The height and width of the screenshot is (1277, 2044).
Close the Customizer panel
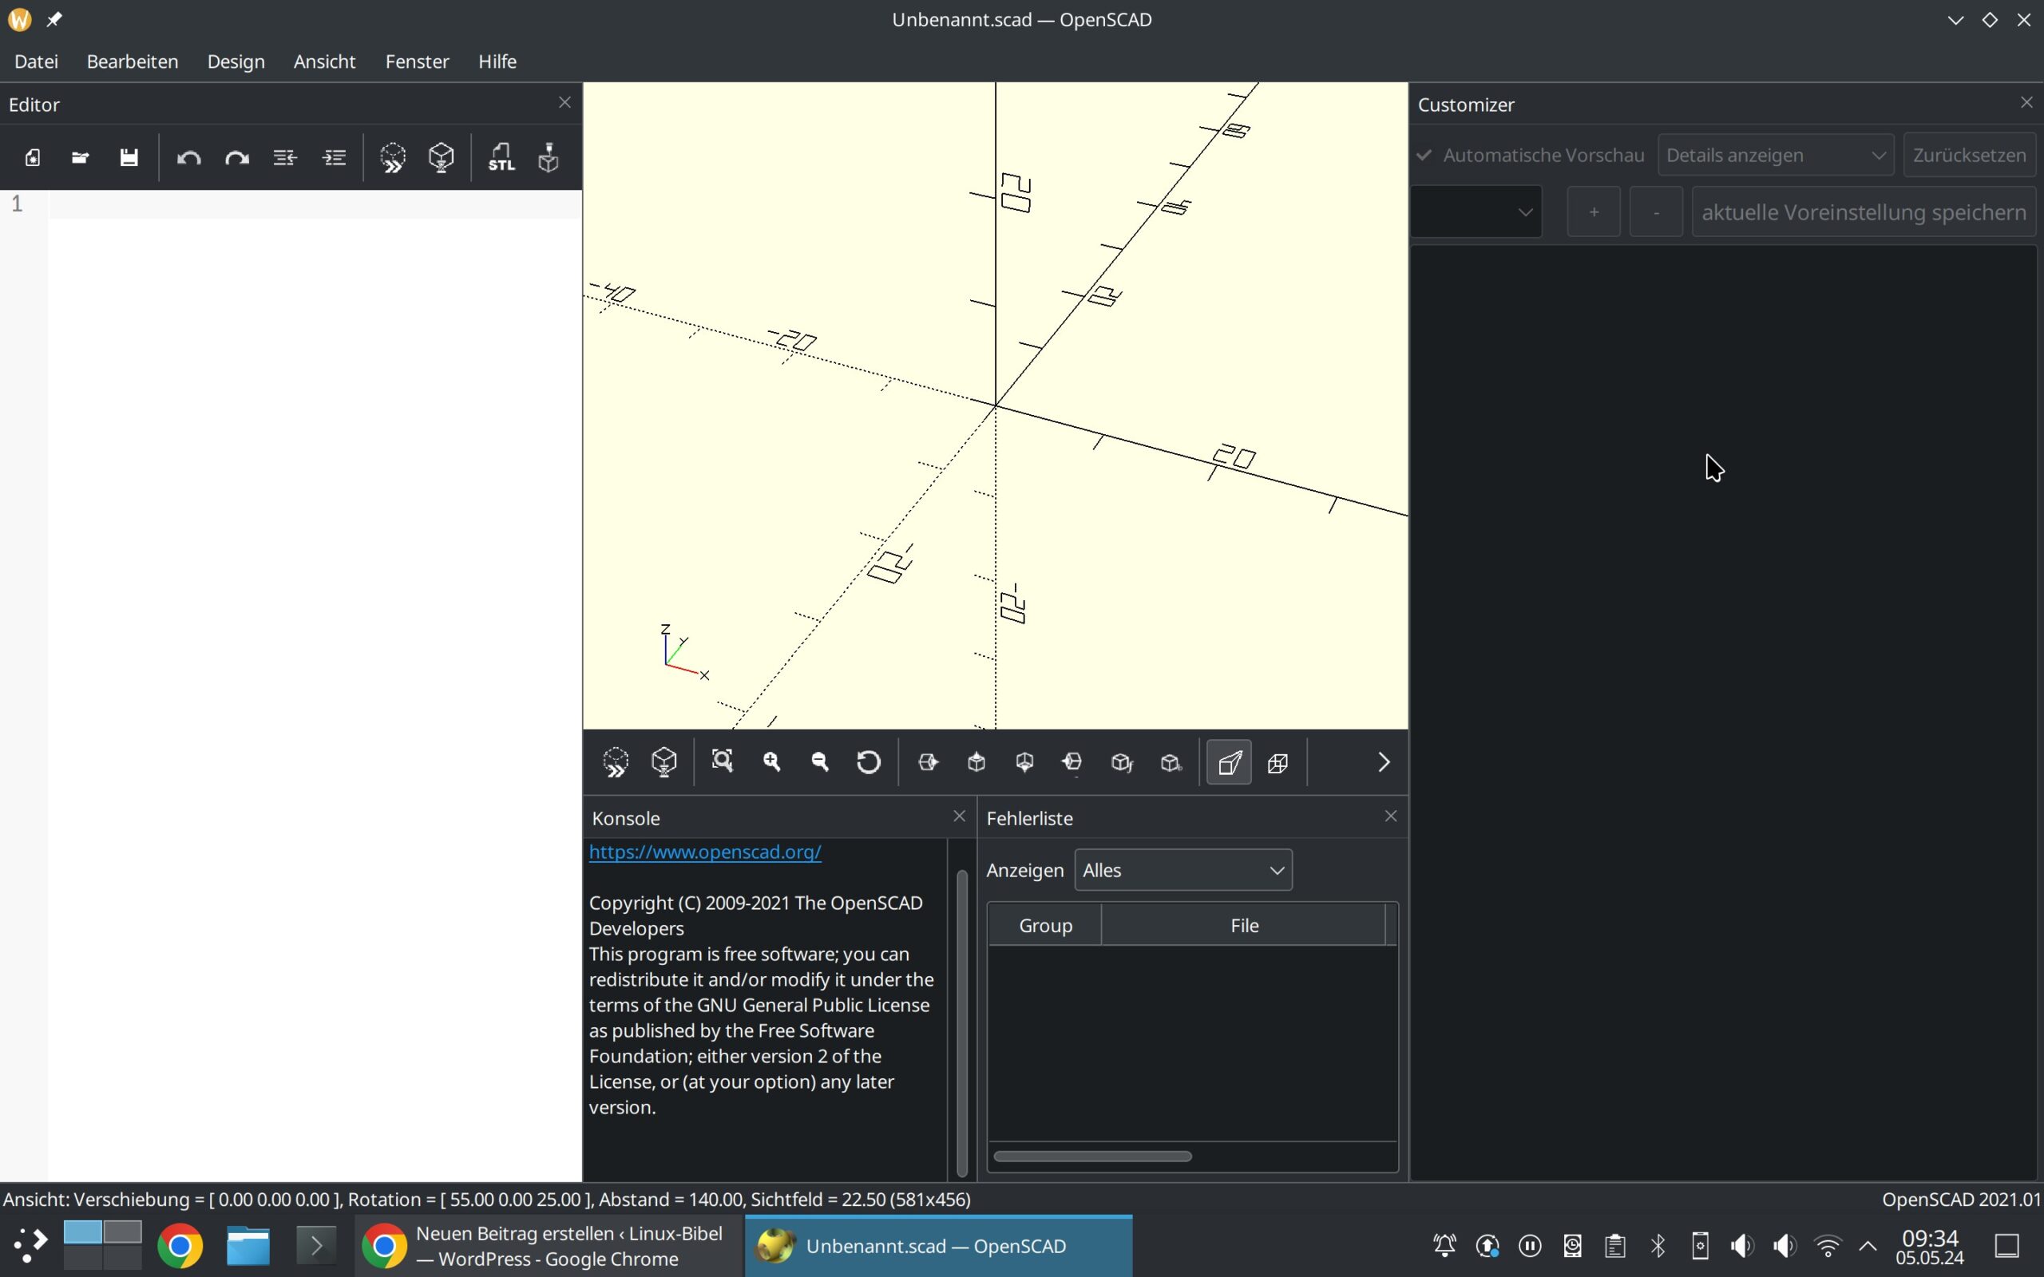pyautogui.click(x=2026, y=102)
